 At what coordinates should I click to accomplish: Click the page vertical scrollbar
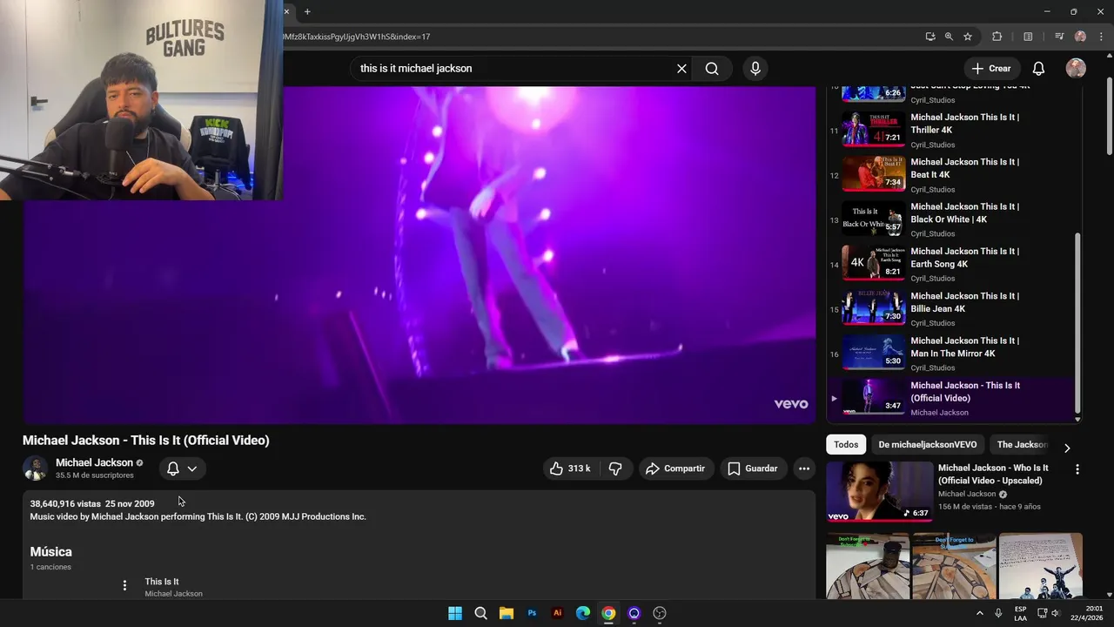coord(1110,118)
